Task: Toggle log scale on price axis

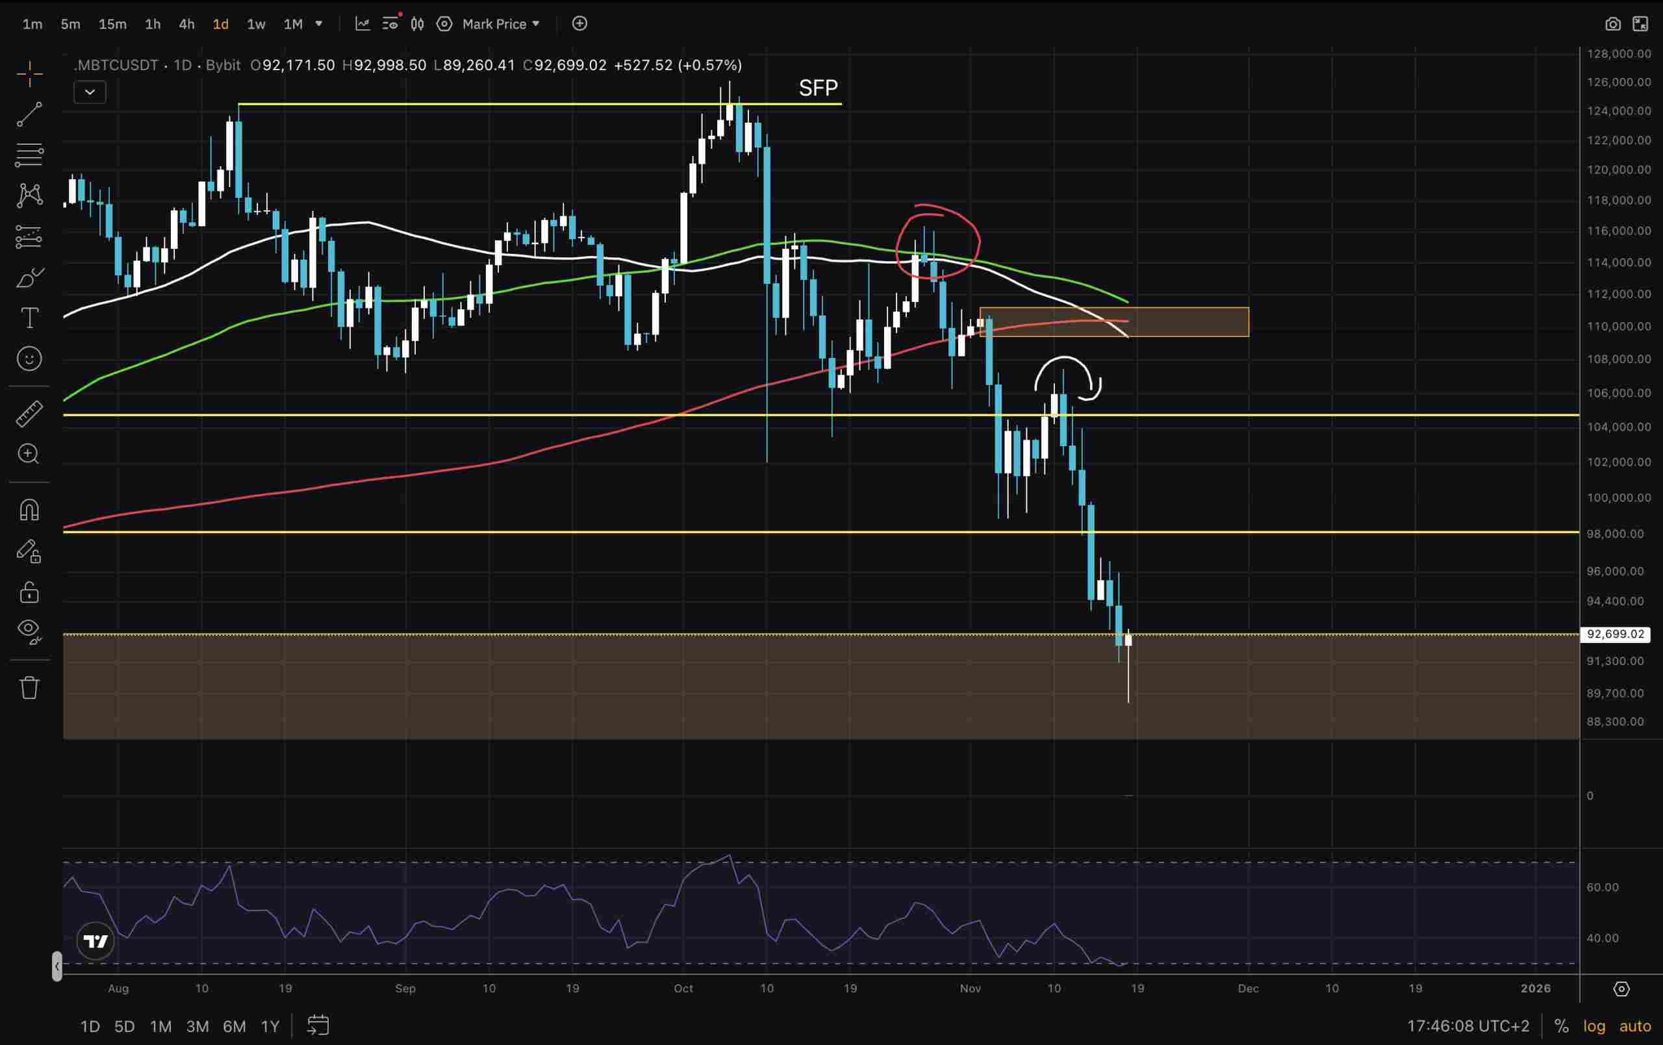Action: (x=1594, y=1026)
